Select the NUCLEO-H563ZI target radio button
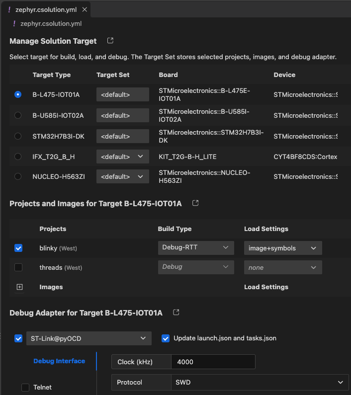Screen dimensions: 351x395 click(18, 176)
